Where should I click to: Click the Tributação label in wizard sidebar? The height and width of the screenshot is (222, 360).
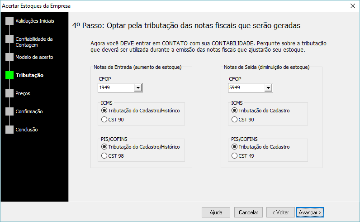[29, 75]
